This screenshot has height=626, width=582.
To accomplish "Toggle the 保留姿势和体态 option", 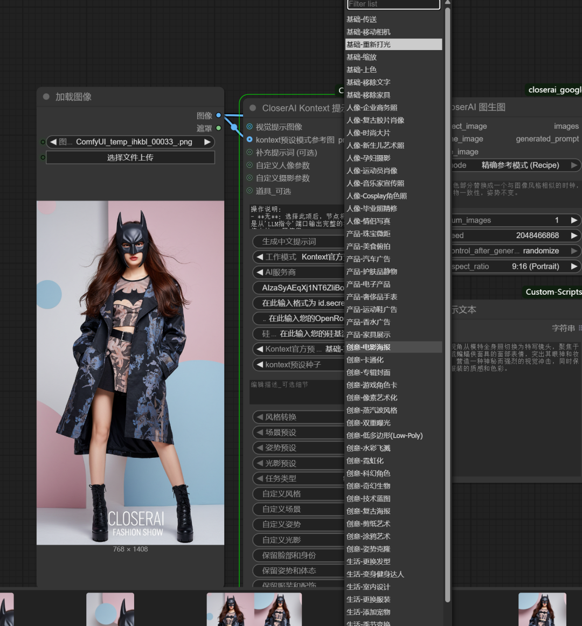I will 299,571.
